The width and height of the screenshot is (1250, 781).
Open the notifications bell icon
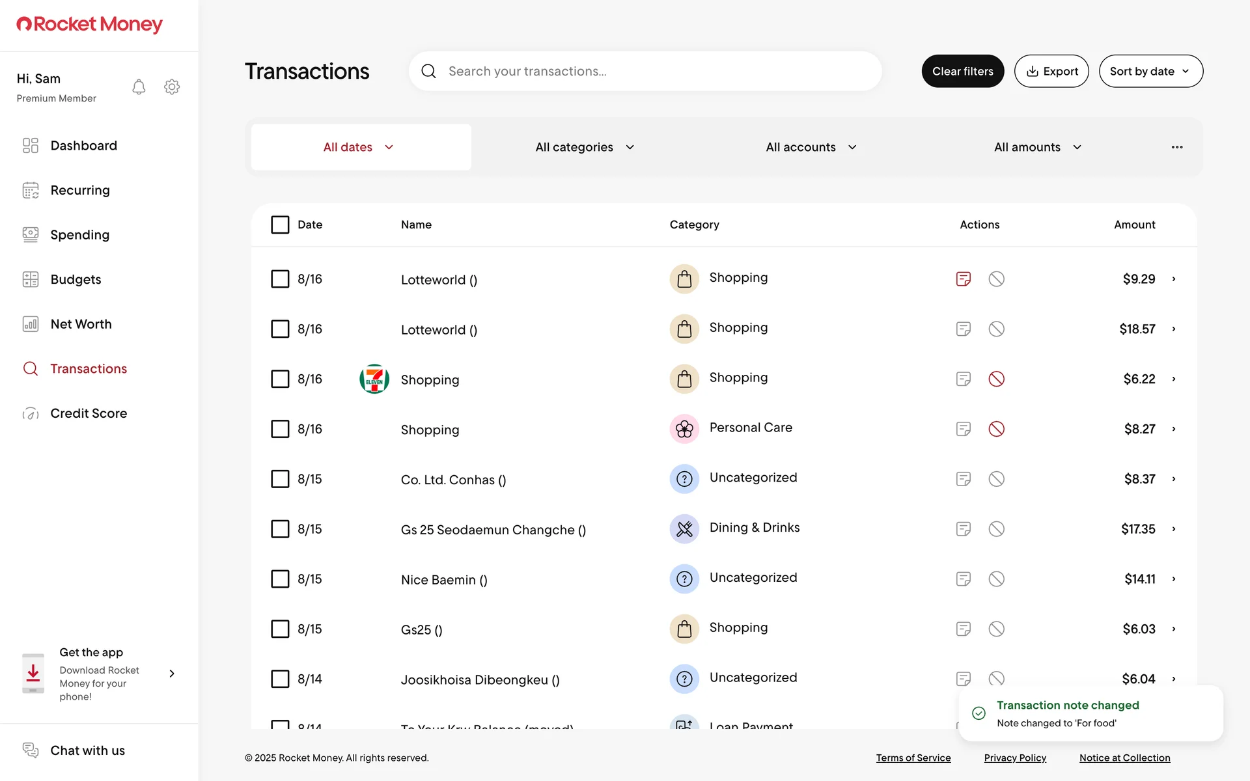click(139, 87)
